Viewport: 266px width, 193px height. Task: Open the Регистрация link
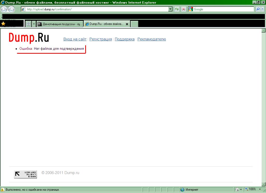pyautogui.click(x=101, y=39)
